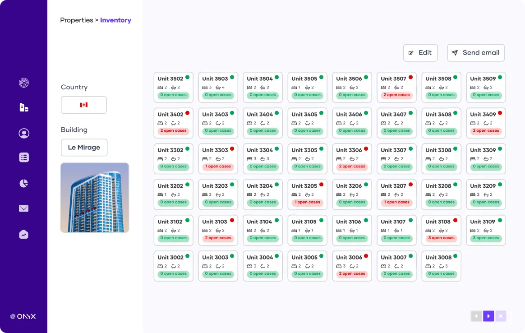Viewport: 525px width, 333px height.
Task: Open the Le Mirage building thumbnail image
Action: coord(95,198)
